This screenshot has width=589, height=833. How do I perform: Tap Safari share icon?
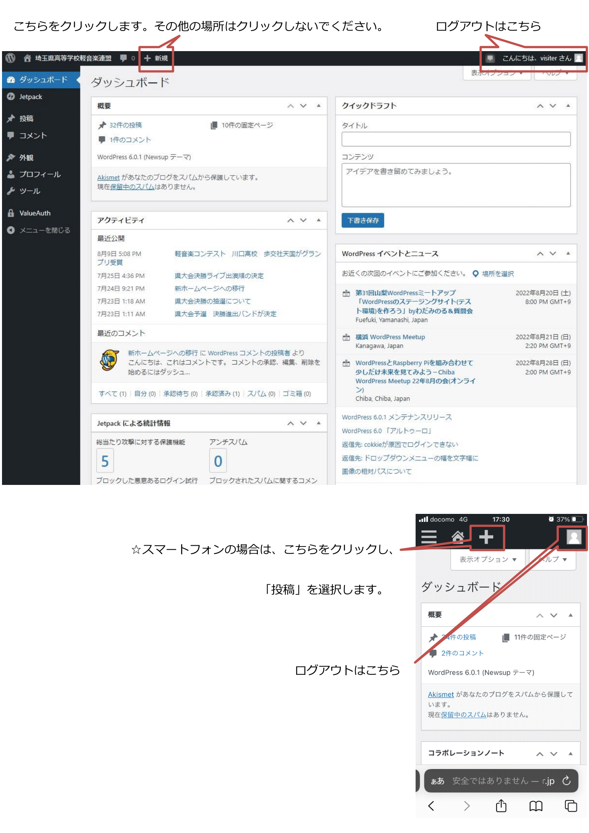point(501,805)
